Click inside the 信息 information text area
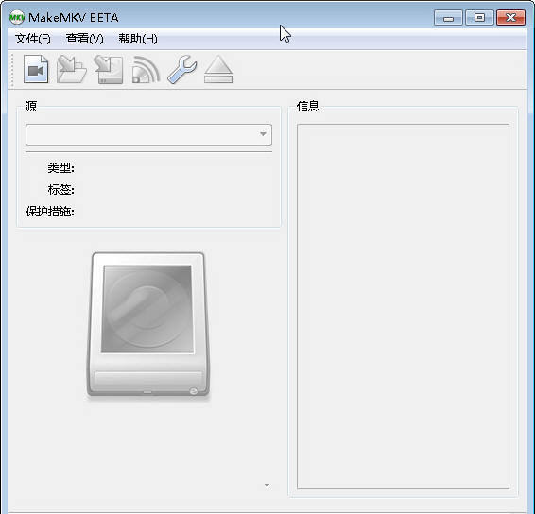The height and width of the screenshot is (514, 535). click(403, 306)
